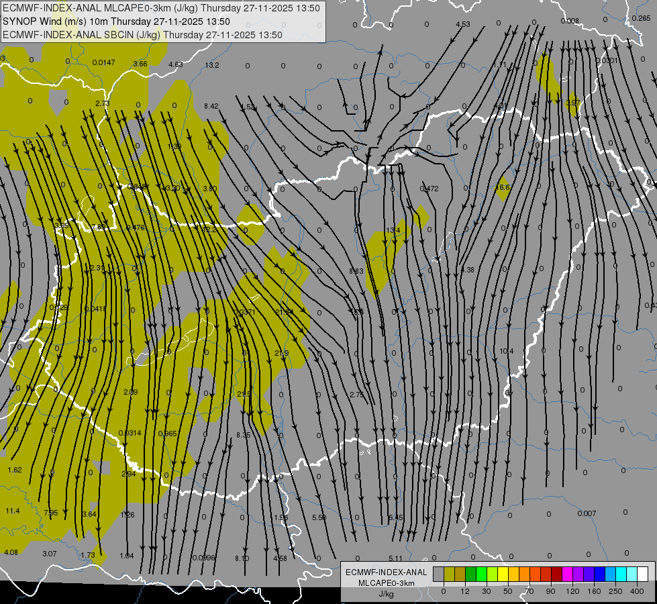Click the map value '16.6'
Screen dimensions: 657x604
[503, 187]
